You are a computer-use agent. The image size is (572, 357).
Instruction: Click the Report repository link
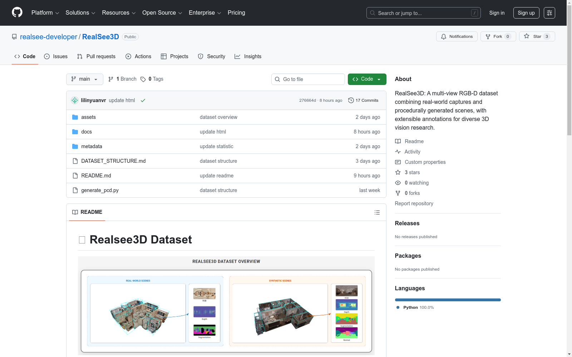(414, 203)
